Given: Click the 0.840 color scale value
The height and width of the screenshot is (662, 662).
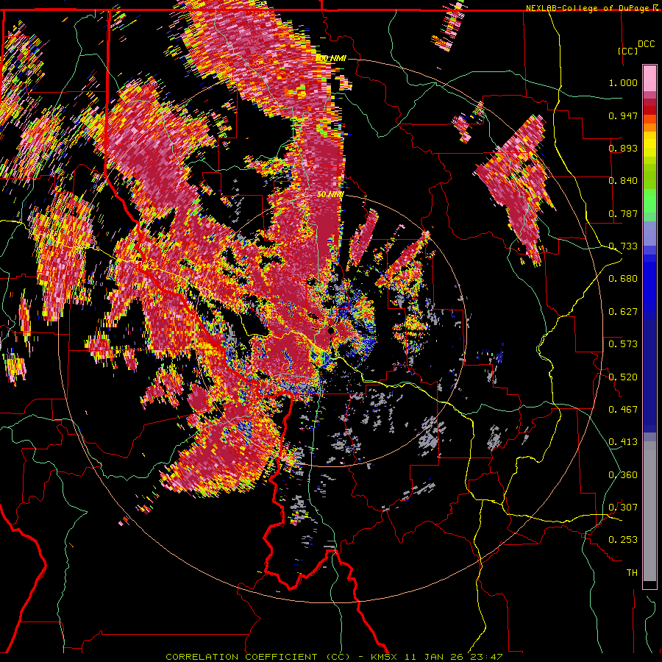Looking at the screenshot, I should [x=623, y=181].
